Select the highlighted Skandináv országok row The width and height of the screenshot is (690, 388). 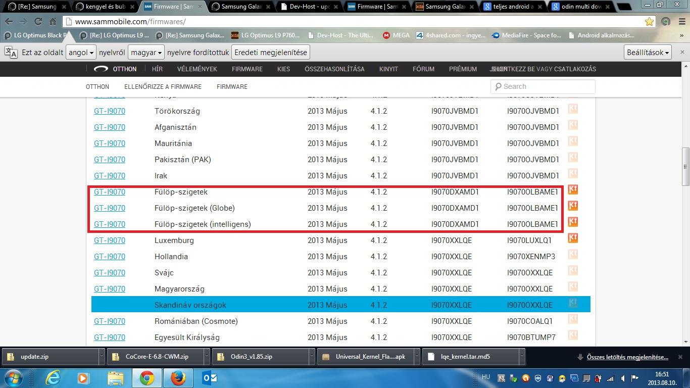click(x=341, y=305)
